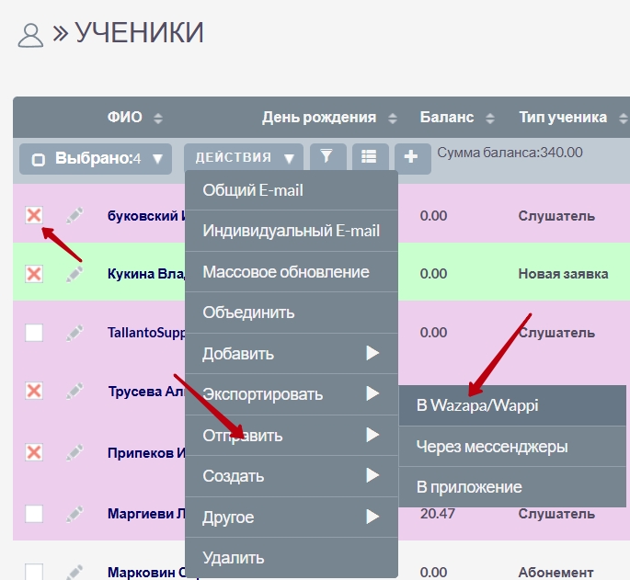Tick the checkbox for Маргиеви row
The image size is (630, 580).
coord(34,514)
